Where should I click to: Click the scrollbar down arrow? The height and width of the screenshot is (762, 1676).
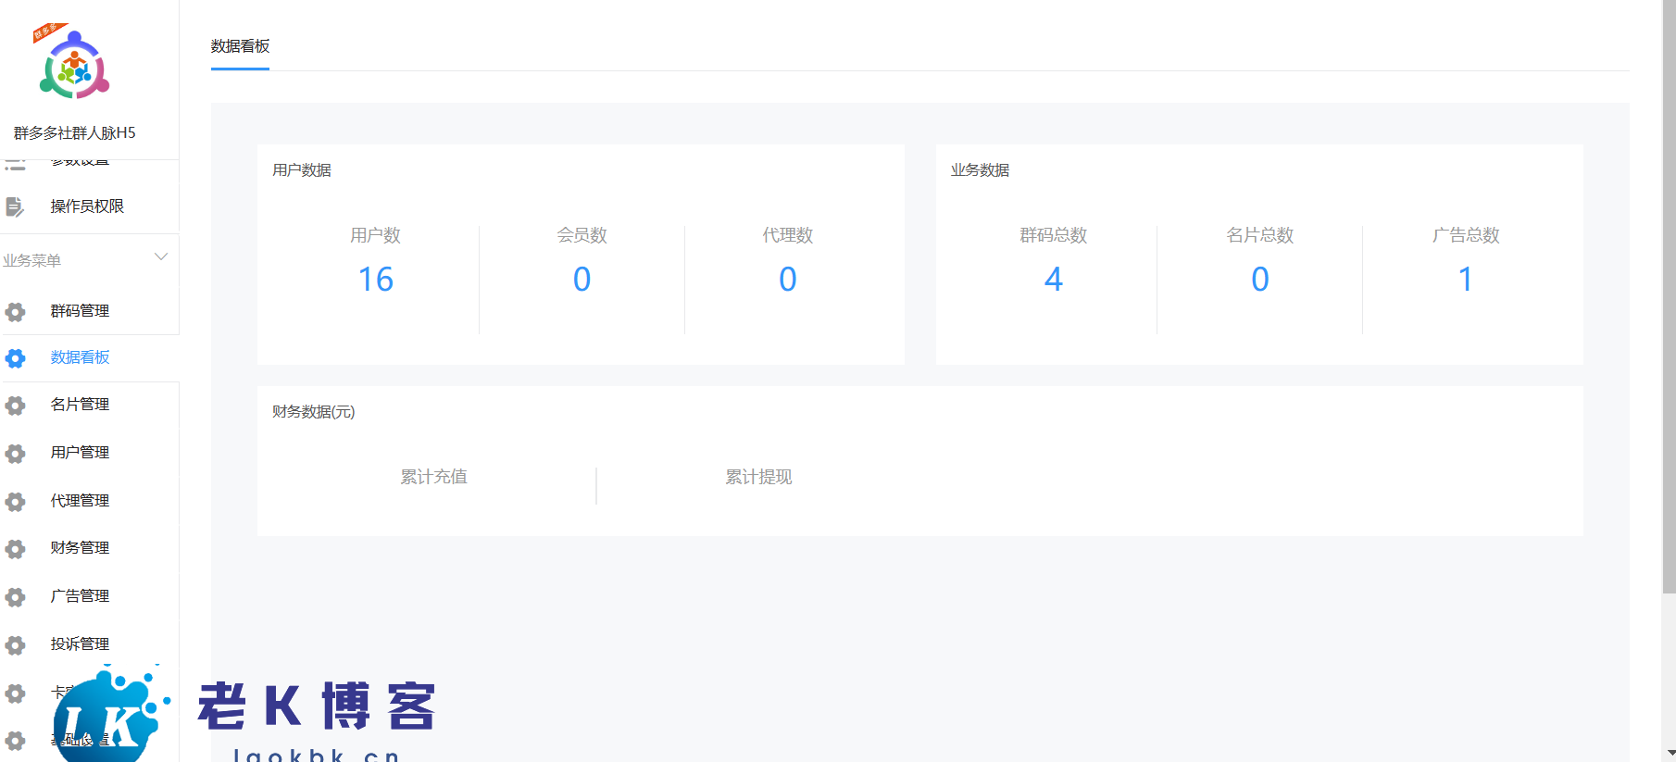click(1669, 754)
